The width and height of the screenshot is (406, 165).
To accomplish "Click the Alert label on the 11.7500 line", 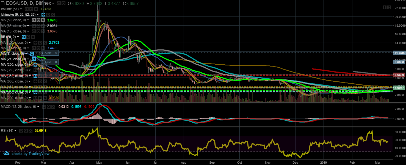I will point(48,53).
